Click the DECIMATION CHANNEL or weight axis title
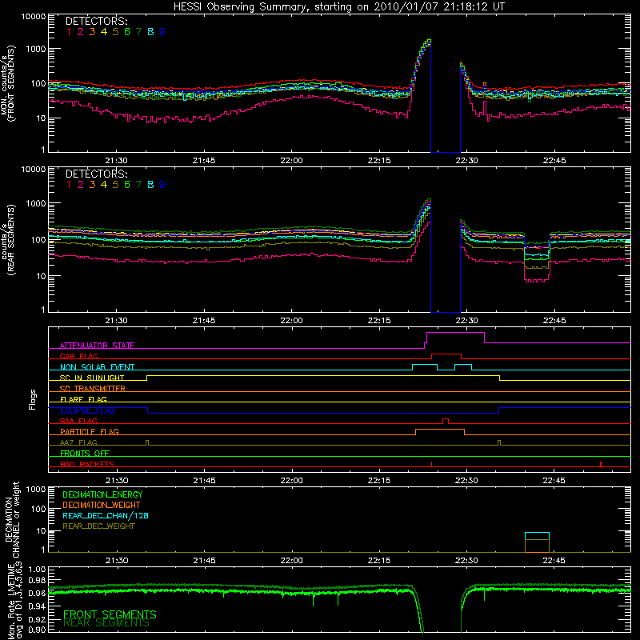640x640 pixels. (12, 519)
